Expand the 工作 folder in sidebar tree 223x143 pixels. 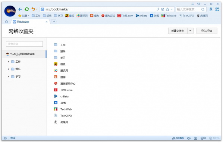point(9,62)
